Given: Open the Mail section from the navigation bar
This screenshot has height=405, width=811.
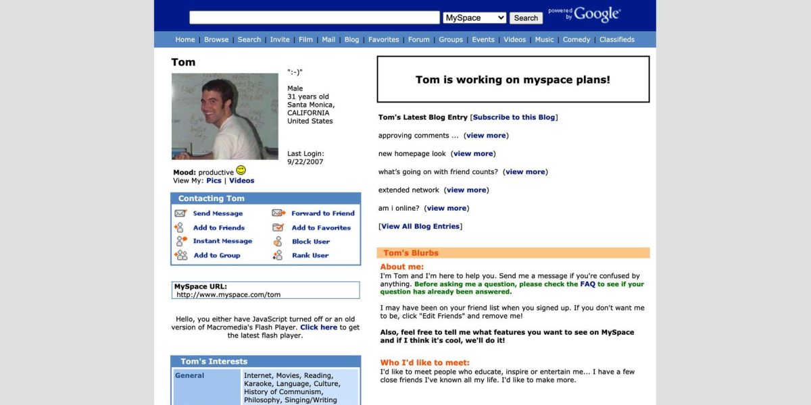Looking at the screenshot, I should coord(328,39).
